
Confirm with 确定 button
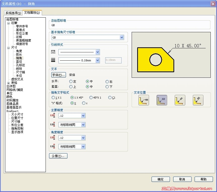pos(161,179)
